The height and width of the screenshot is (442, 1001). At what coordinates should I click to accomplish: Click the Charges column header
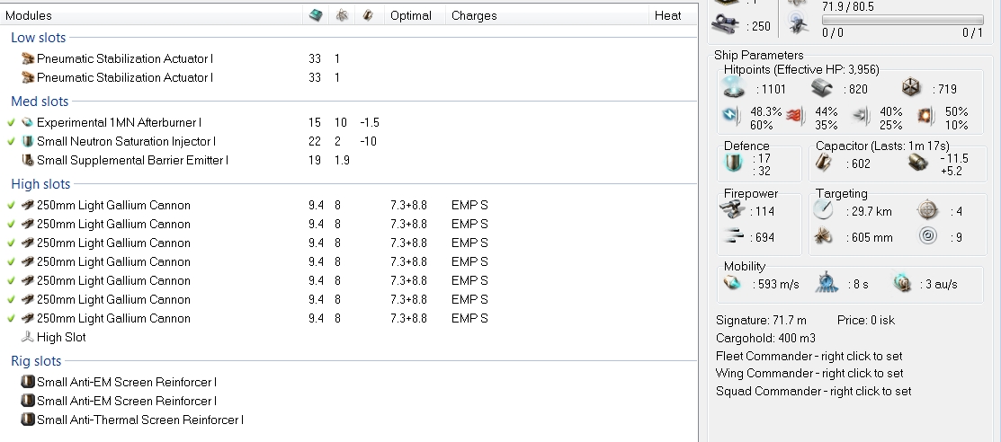473,15
